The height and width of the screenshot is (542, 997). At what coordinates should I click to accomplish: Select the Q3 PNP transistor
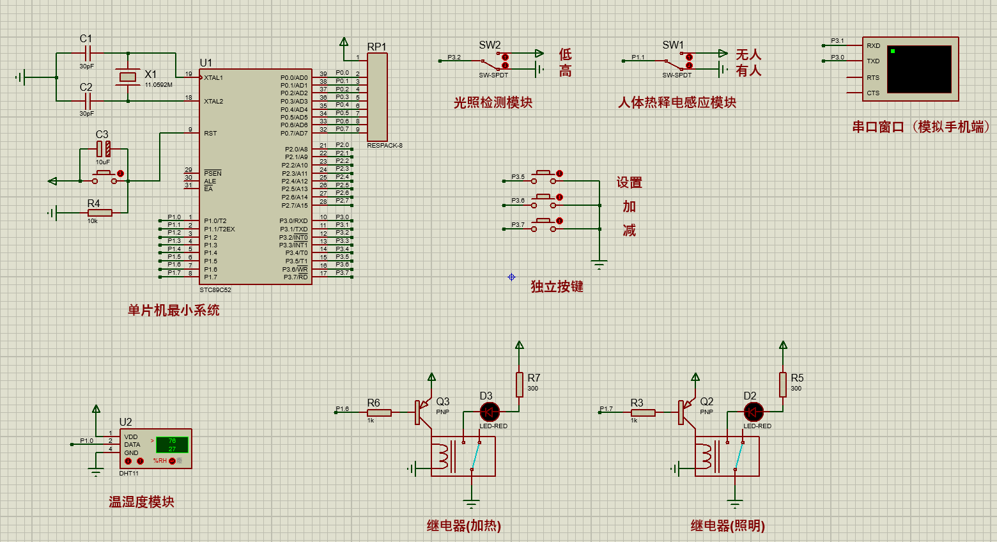click(x=424, y=412)
